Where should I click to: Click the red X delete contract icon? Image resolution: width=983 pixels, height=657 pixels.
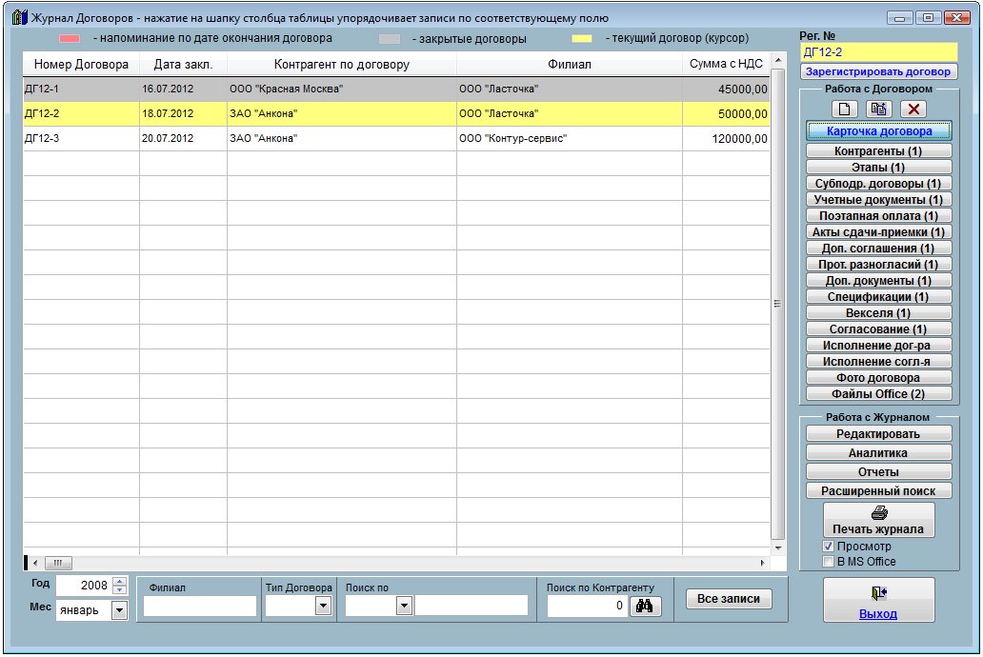pos(913,109)
